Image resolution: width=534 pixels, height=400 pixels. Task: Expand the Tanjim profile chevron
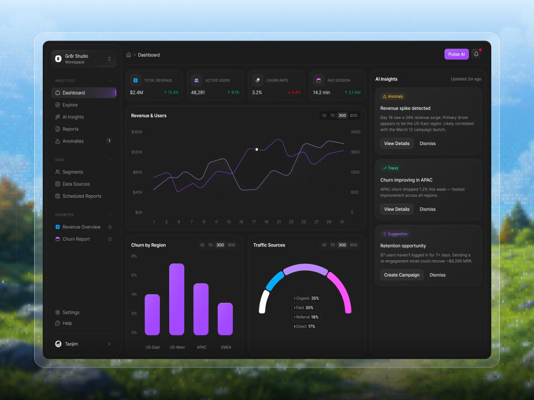click(x=109, y=344)
